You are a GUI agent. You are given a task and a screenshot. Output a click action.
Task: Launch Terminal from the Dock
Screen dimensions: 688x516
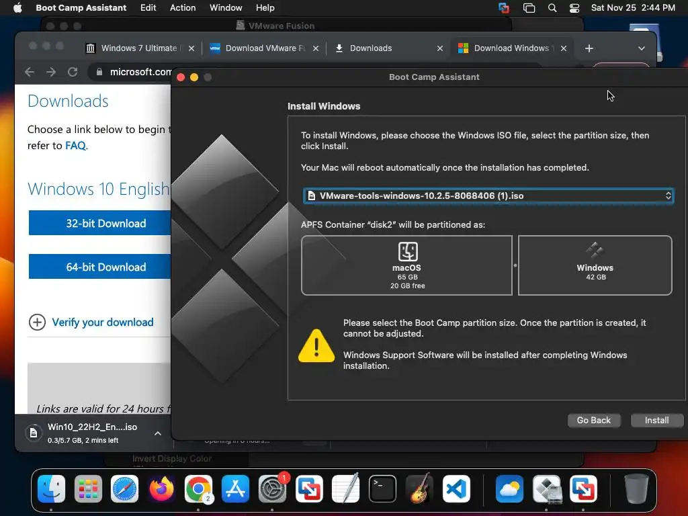[x=382, y=488]
